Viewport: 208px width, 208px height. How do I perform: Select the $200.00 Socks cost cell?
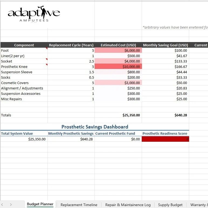point(118,78)
